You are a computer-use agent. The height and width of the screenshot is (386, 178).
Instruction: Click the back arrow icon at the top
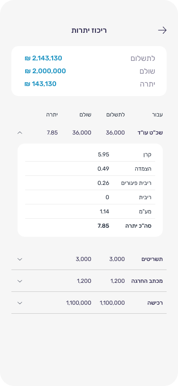point(162,30)
